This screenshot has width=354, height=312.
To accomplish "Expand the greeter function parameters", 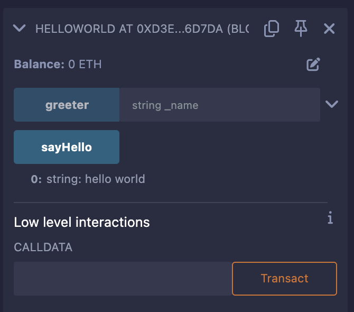I will pyautogui.click(x=332, y=104).
